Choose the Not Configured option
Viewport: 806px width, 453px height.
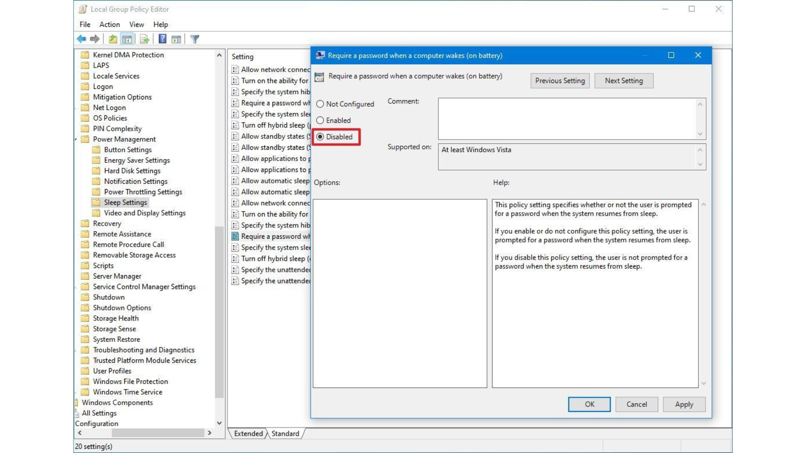(x=320, y=104)
